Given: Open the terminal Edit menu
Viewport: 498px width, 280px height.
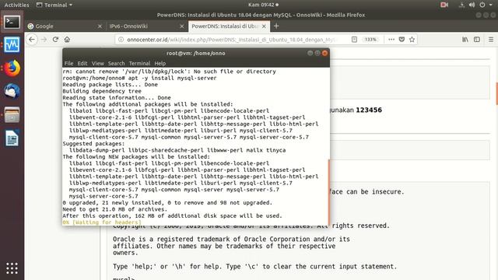Looking at the screenshot, I should [82, 63].
